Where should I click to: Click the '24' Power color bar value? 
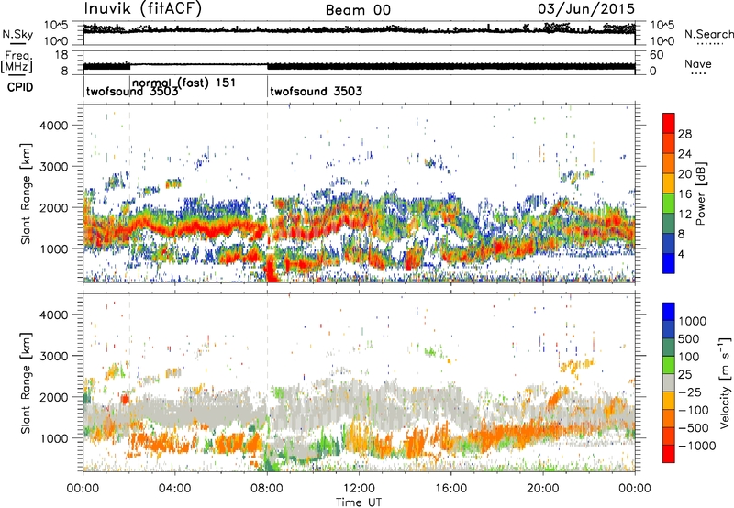[x=684, y=154]
